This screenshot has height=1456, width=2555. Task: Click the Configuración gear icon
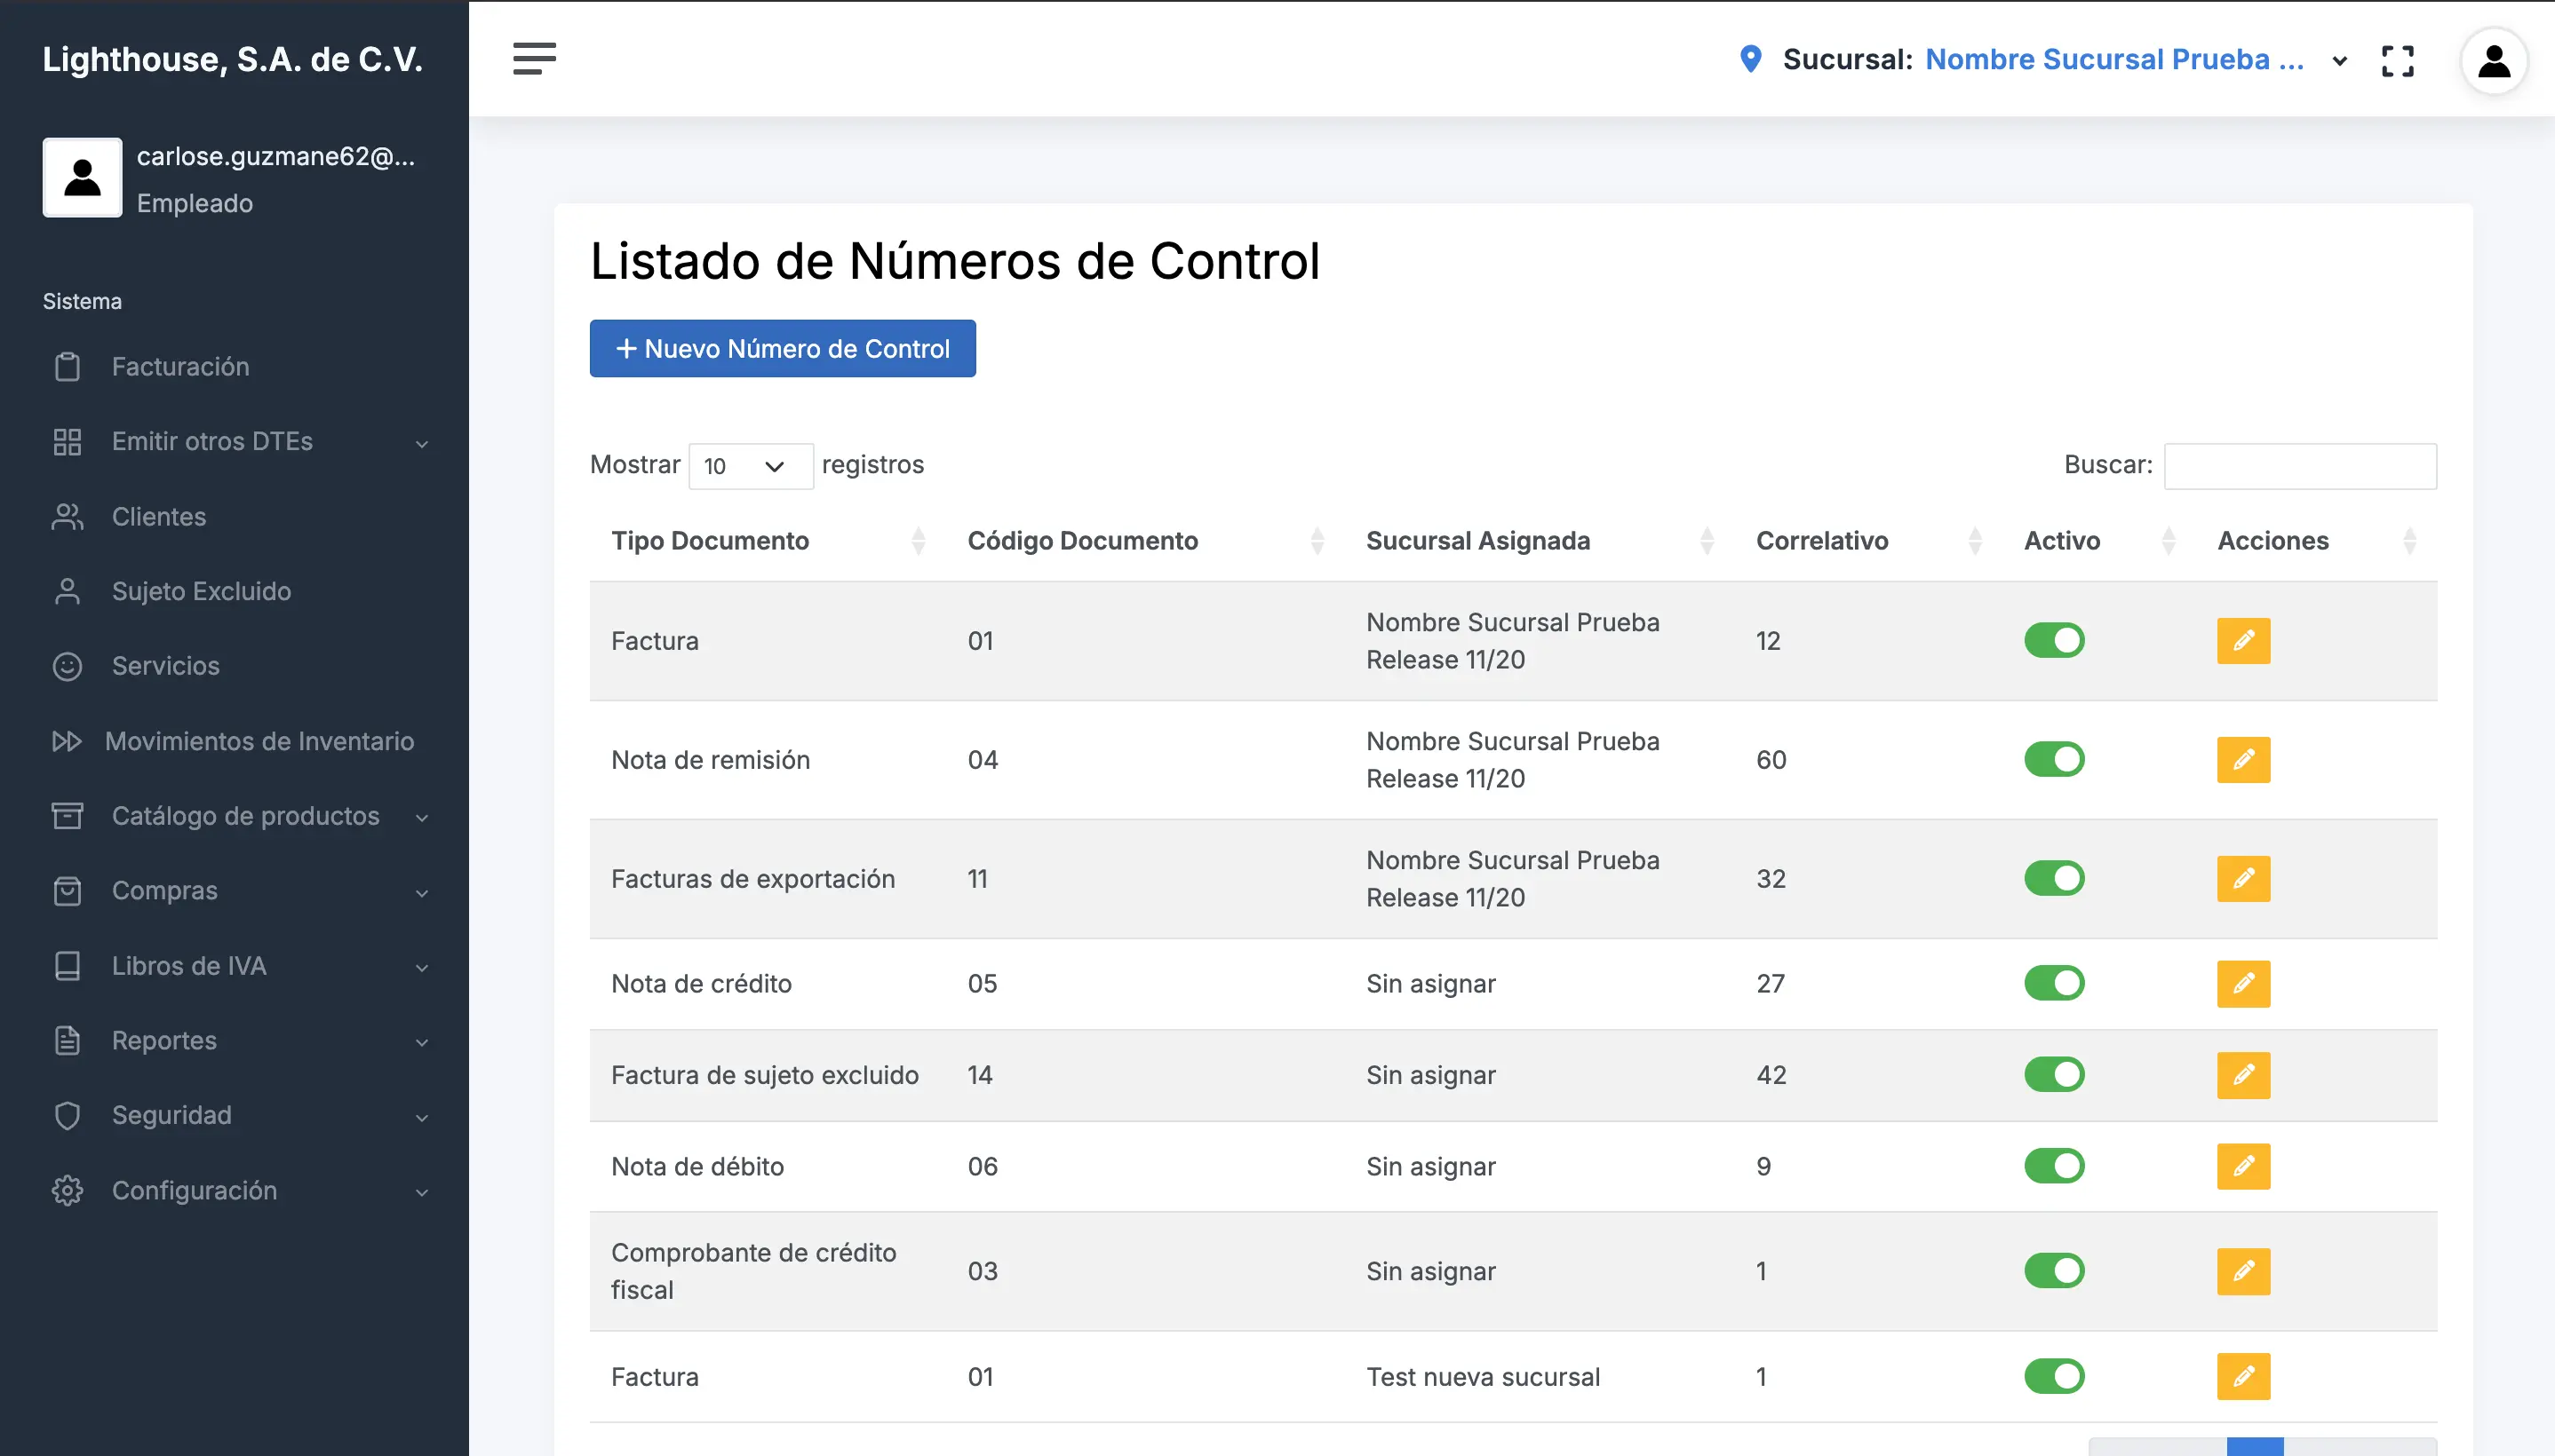(67, 1190)
